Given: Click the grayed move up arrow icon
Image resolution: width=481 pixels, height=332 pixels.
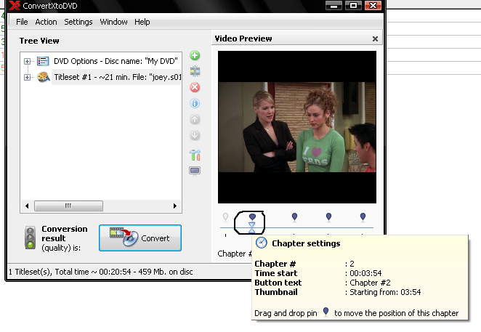Looking at the screenshot, I should coord(195,119).
